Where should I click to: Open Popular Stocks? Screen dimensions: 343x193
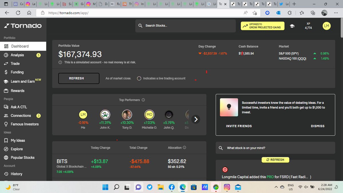click(x=22, y=158)
